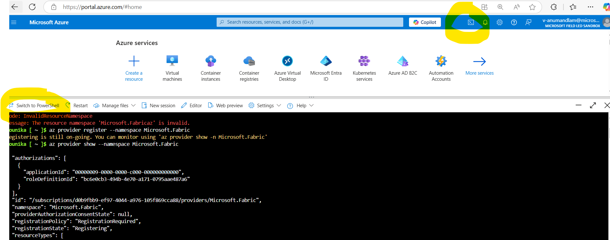The height and width of the screenshot is (240, 610).
Task: Click the "namespace": "Microsoft.Fabric" line
Action: pos(58,207)
